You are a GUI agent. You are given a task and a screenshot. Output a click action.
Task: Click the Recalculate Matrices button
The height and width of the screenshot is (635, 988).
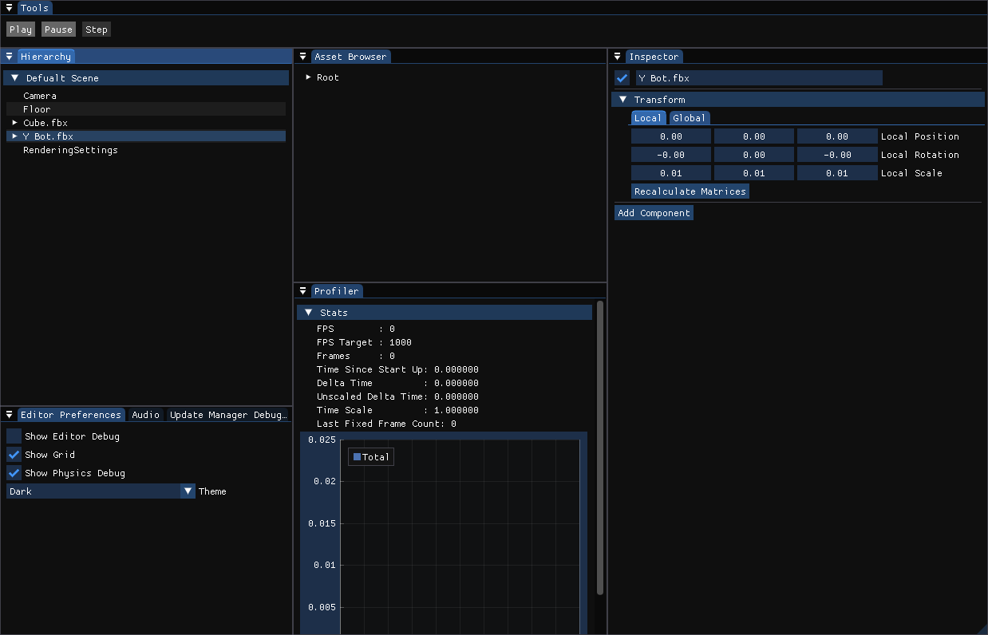[x=690, y=191]
